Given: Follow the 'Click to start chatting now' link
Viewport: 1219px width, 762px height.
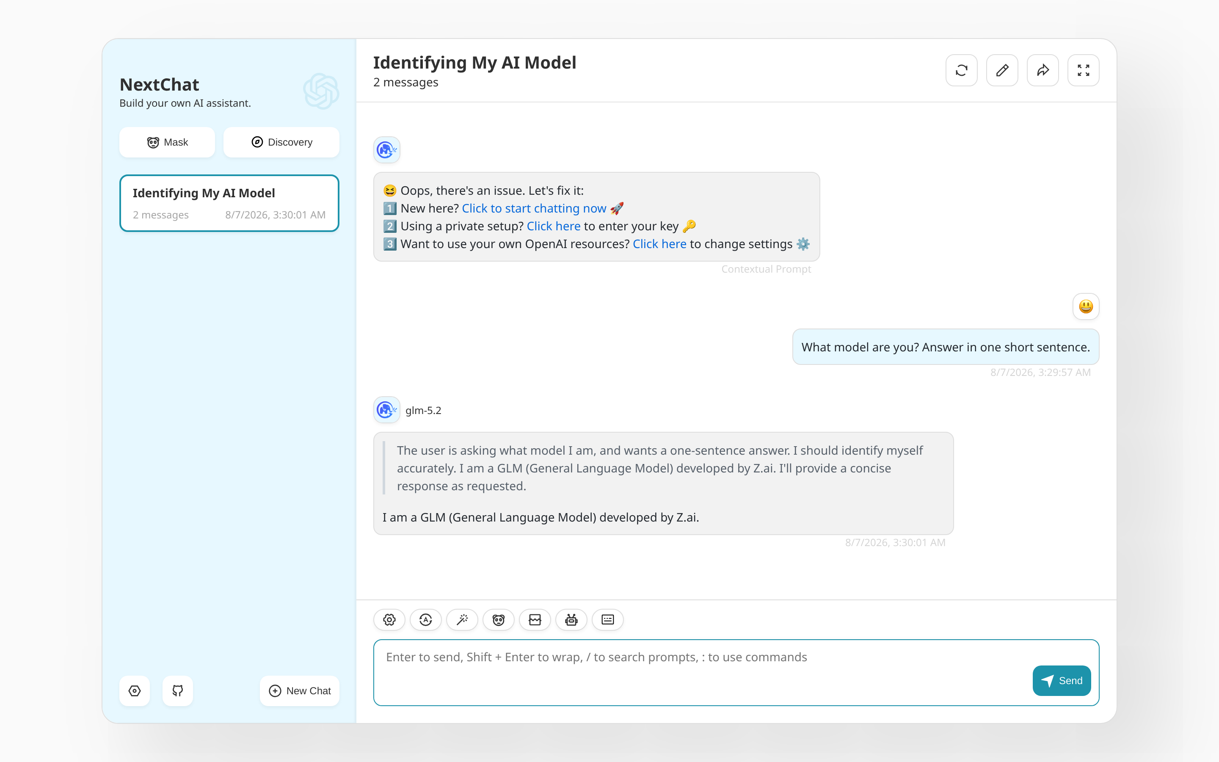Looking at the screenshot, I should tap(534, 208).
